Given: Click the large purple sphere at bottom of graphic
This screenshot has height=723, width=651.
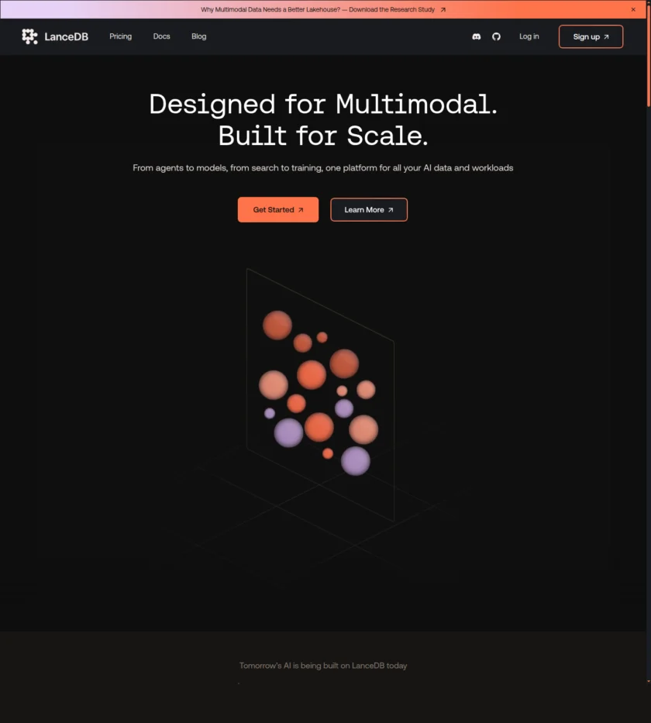Looking at the screenshot, I should (x=356, y=461).
